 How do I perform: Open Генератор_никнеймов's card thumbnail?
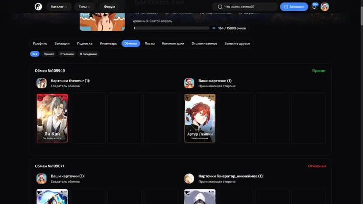200,196
